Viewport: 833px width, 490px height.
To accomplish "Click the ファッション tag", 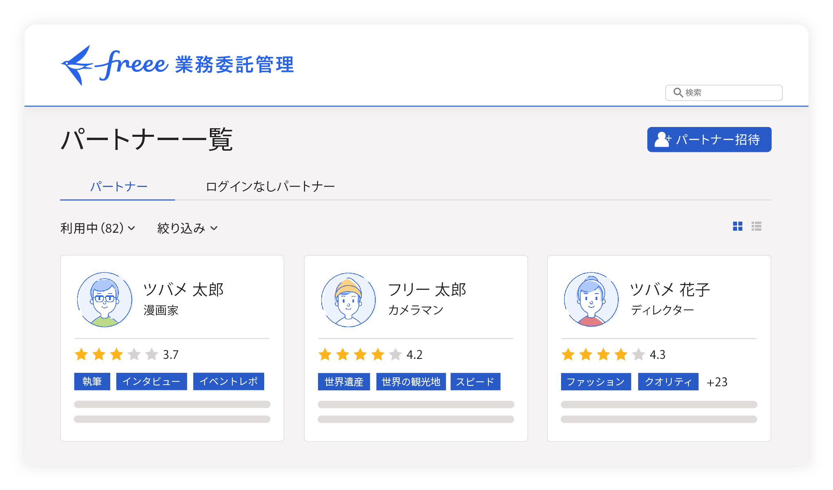I will [595, 382].
